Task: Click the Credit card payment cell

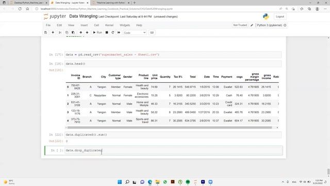Action: pyautogui.click(x=228, y=104)
